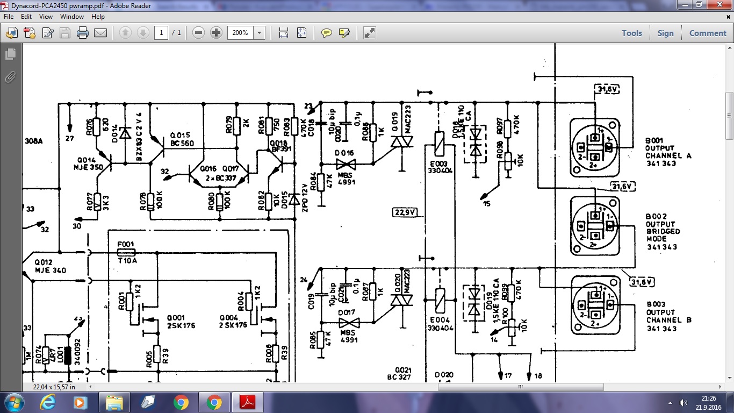734x413 pixels.
Task: Click the page number input field
Action: (x=161, y=33)
